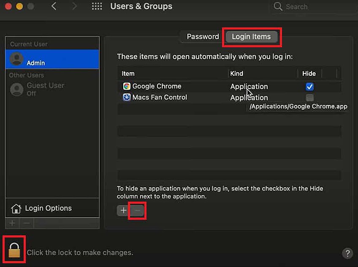The image size is (358, 267).
Task: Remove selected login item with minus button
Action: pos(138,210)
